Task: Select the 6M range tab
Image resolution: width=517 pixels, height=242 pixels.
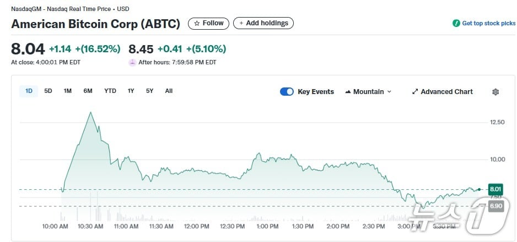Action: [88, 91]
